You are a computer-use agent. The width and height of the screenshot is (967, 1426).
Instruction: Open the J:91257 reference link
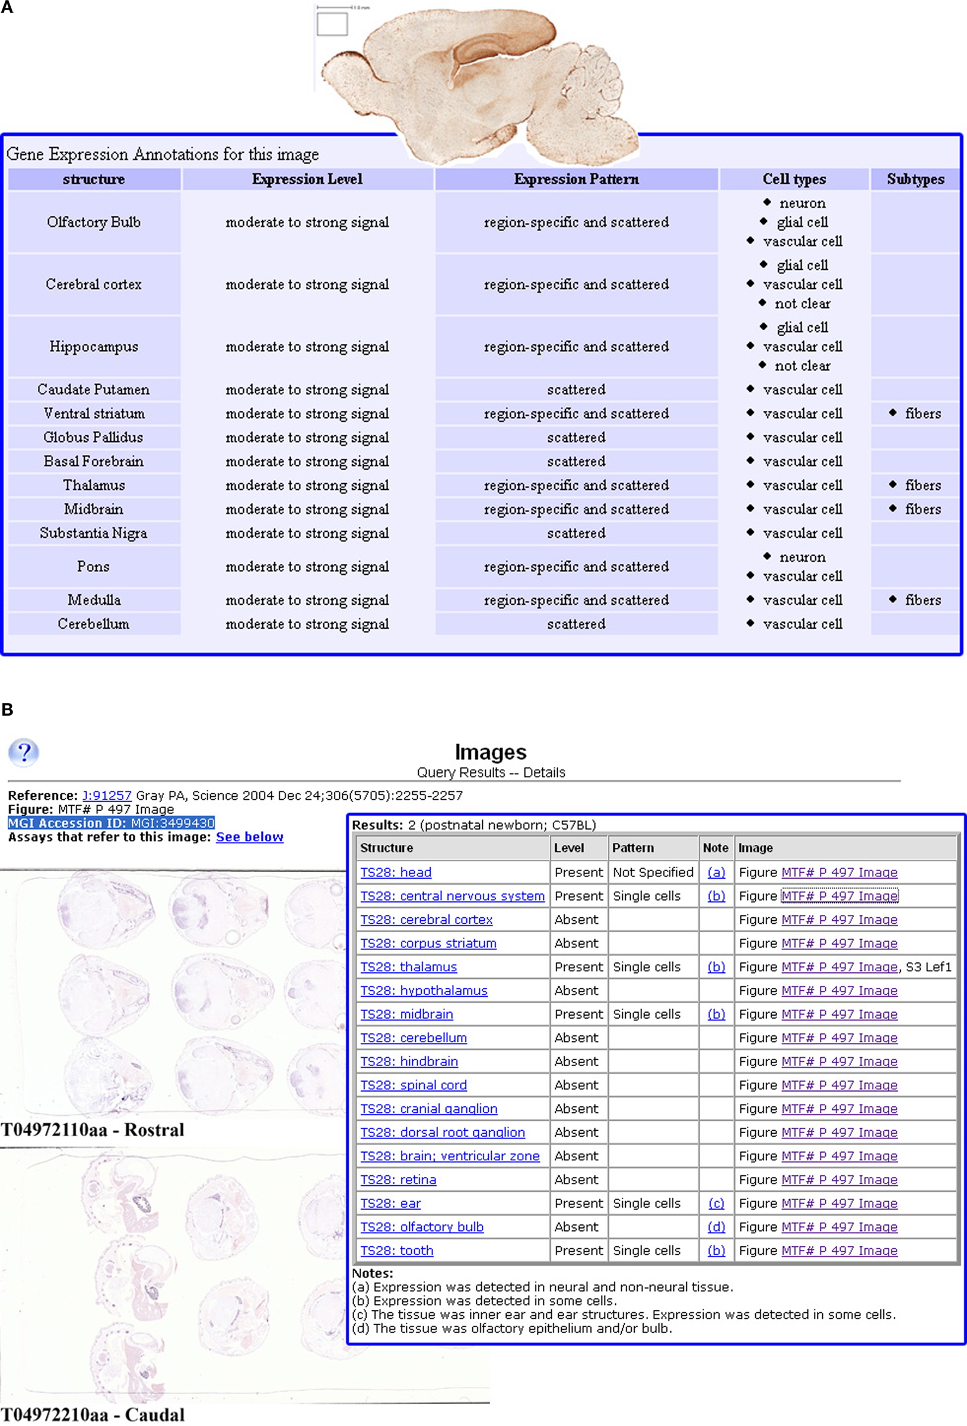107,795
